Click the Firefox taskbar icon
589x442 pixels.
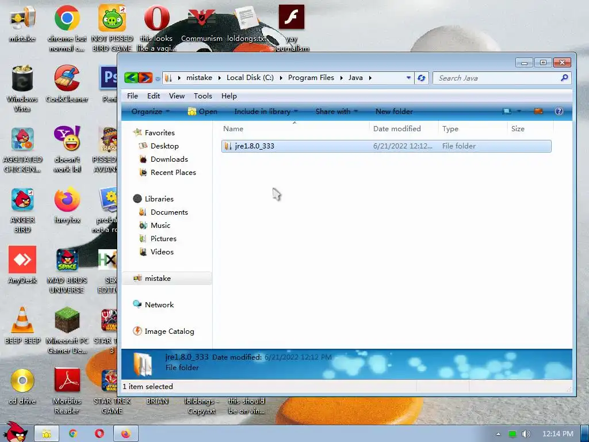point(125,434)
